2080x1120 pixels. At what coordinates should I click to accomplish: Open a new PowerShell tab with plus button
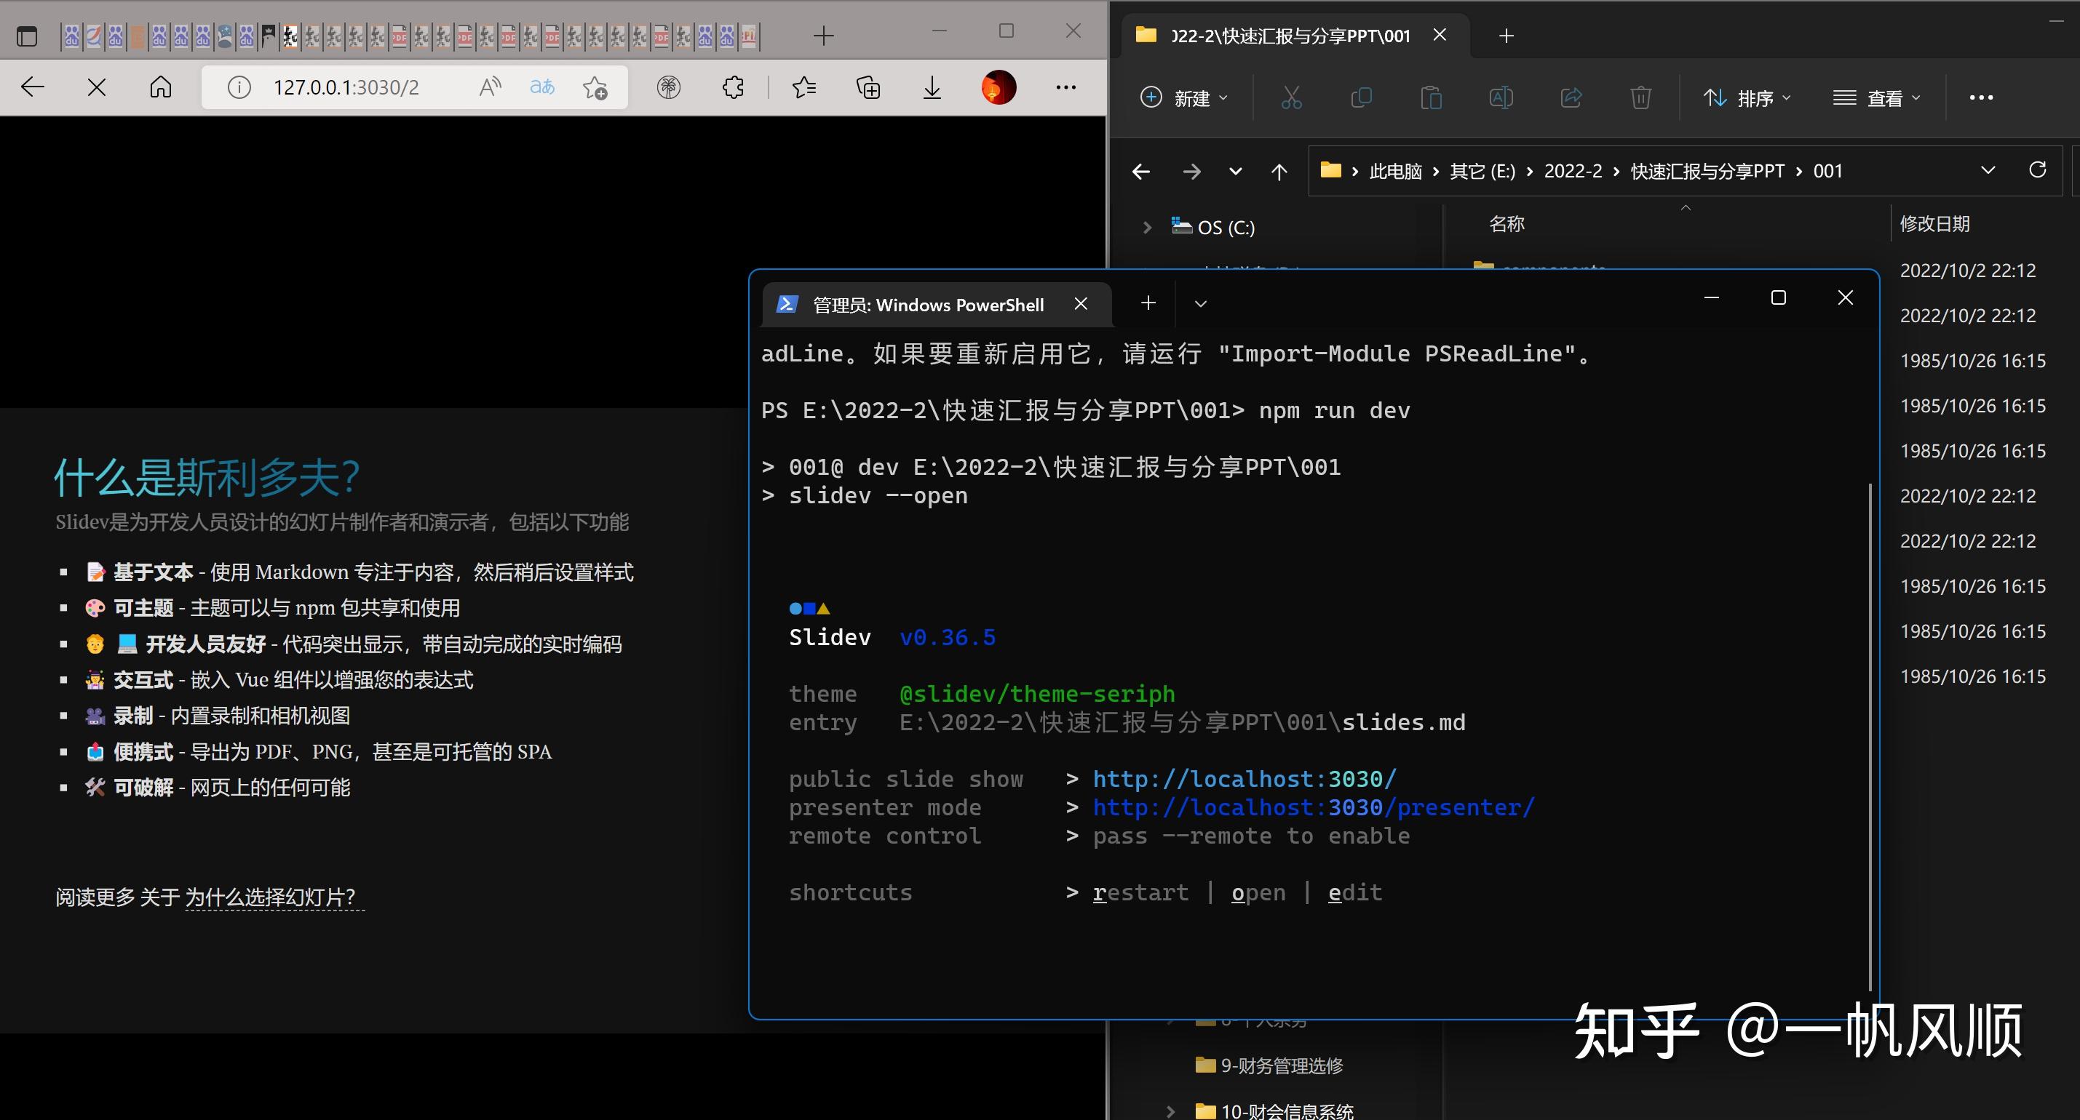tap(1148, 303)
